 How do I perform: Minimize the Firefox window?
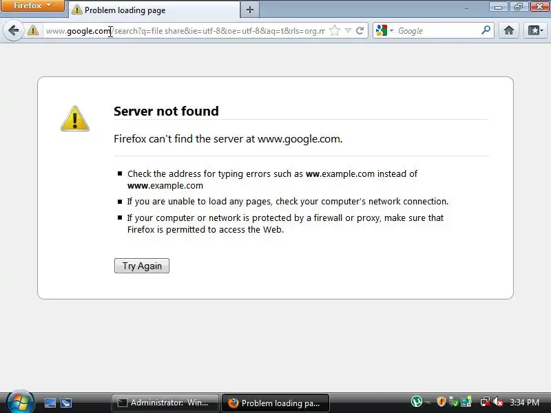point(498,6)
